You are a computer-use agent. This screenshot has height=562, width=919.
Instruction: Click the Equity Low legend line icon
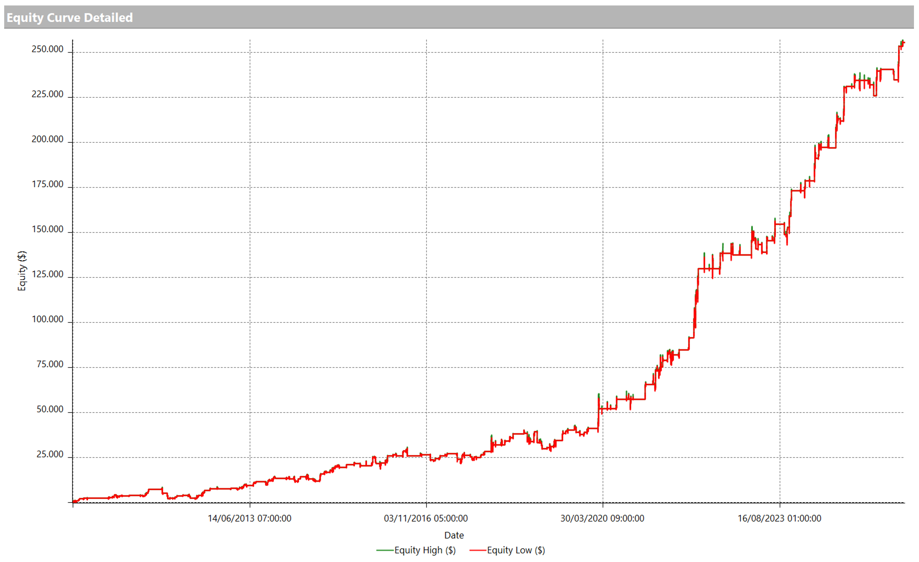477,550
